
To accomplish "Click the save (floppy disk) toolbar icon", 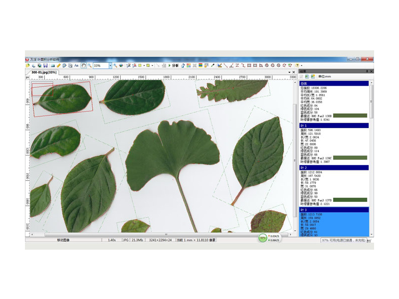I will click(45, 65).
